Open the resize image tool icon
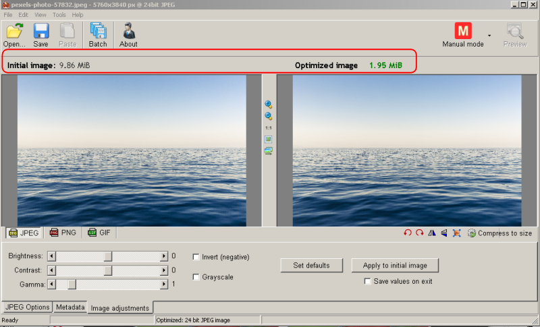The height and width of the screenshot is (327, 540). [456, 233]
